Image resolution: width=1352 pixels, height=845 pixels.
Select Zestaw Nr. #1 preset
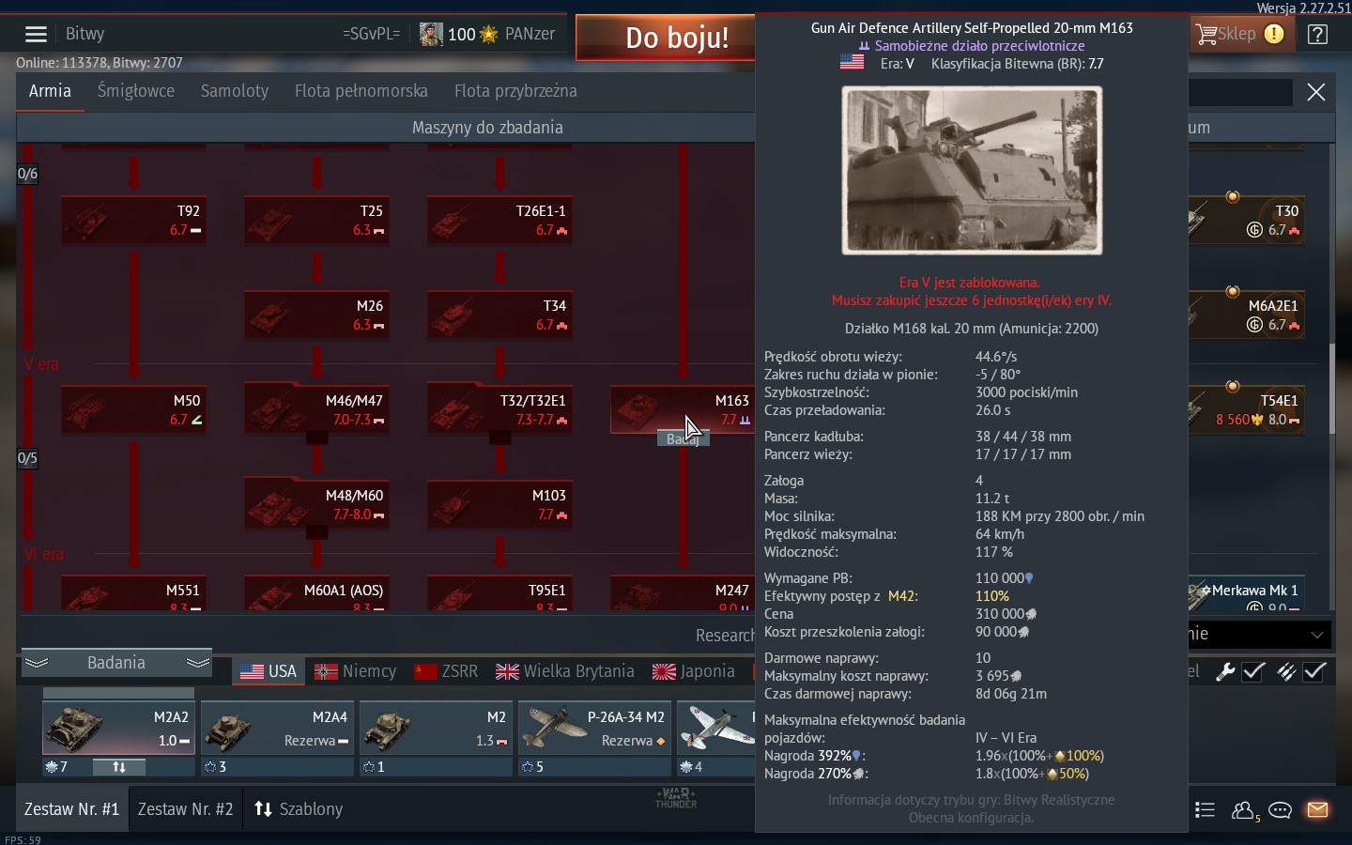(x=71, y=809)
